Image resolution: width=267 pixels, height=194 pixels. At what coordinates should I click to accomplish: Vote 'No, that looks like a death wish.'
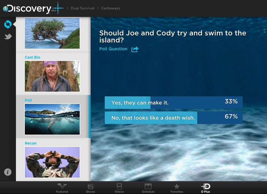point(173,118)
